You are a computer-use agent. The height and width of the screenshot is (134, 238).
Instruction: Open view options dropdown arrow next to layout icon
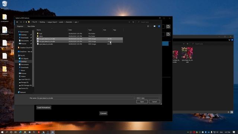click(x=151, y=26)
